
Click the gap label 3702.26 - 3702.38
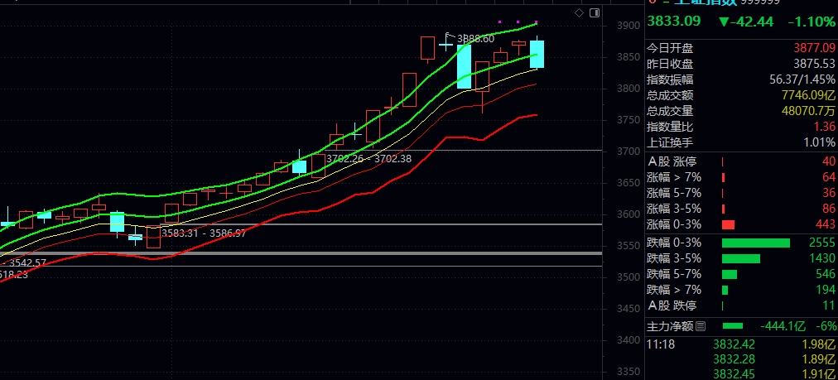point(368,158)
